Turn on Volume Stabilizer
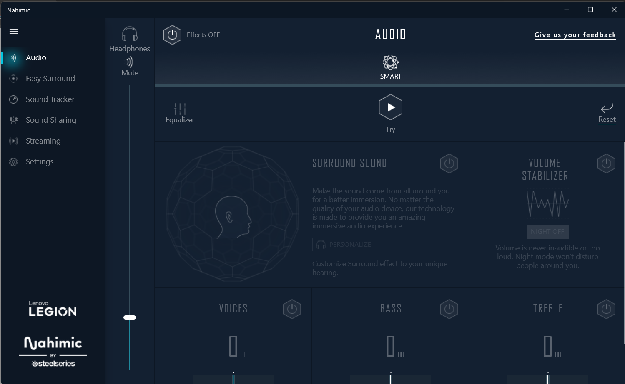The width and height of the screenshot is (625, 384). 606,164
